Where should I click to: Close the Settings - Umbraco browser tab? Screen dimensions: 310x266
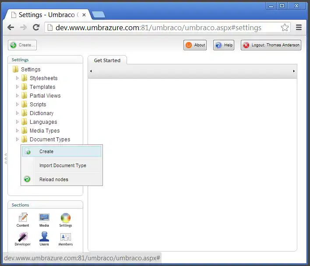click(84, 15)
